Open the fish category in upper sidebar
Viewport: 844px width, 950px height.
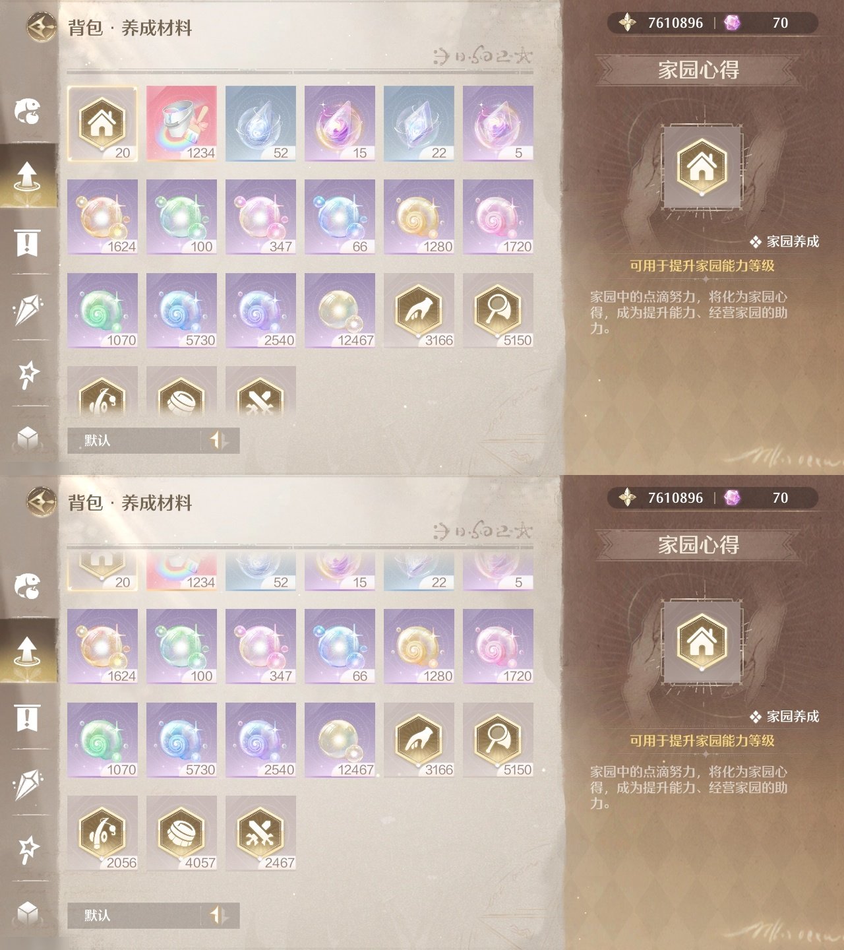(x=27, y=111)
